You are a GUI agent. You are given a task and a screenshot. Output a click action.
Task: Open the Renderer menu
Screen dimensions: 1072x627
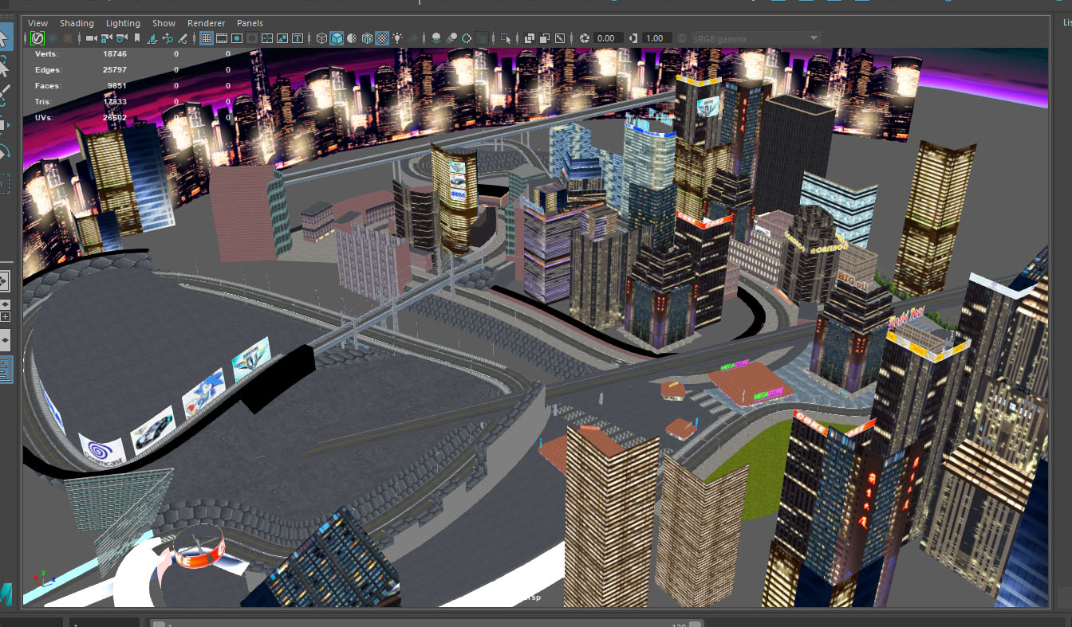pos(206,23)
